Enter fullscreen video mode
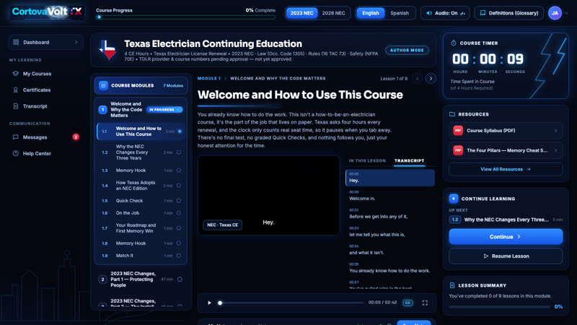577x325 pixels. 425,303
